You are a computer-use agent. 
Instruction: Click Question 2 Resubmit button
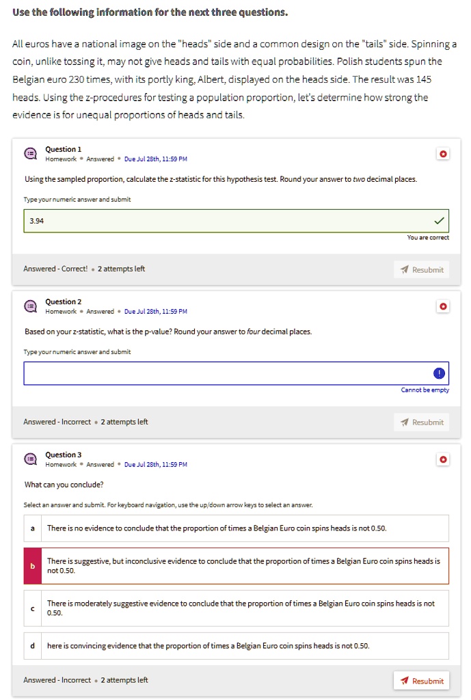click(x=422, y=422)
